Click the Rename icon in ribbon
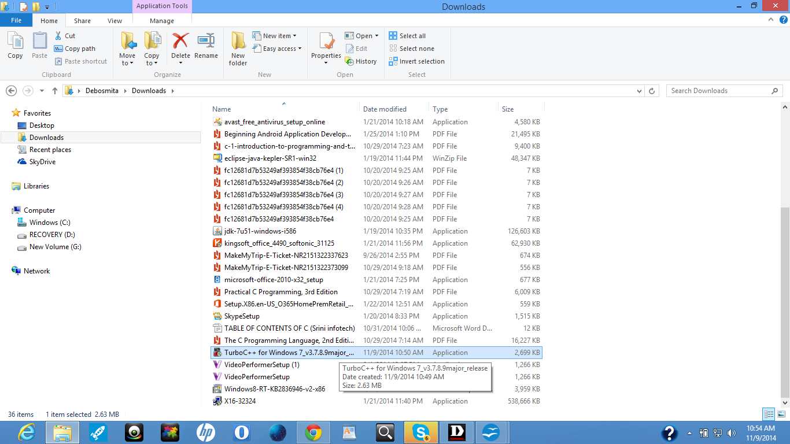This screenshot has width=790, height=444. pyautogui.click(x=206, y=42)
